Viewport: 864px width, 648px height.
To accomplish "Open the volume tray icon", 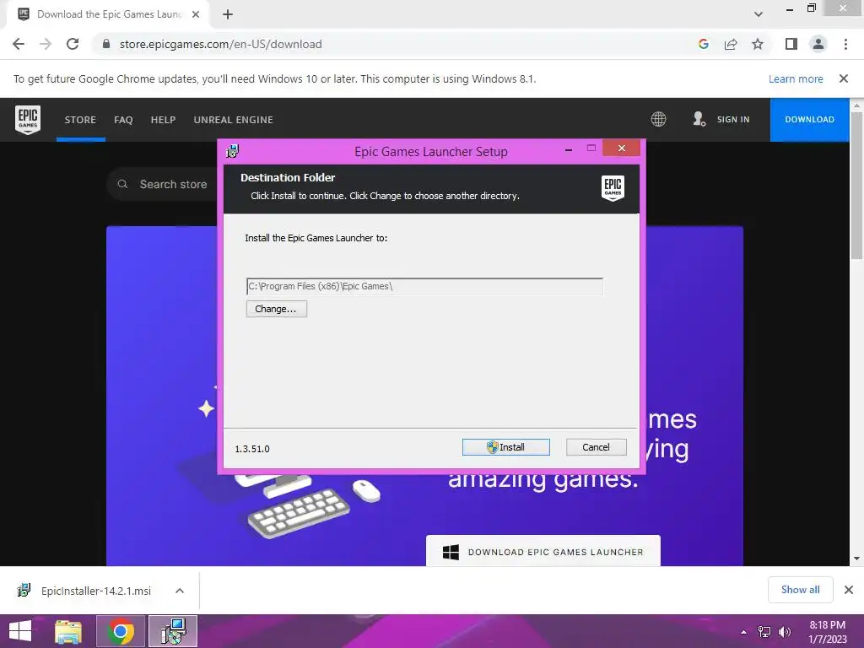I will (x=784, y=632).
